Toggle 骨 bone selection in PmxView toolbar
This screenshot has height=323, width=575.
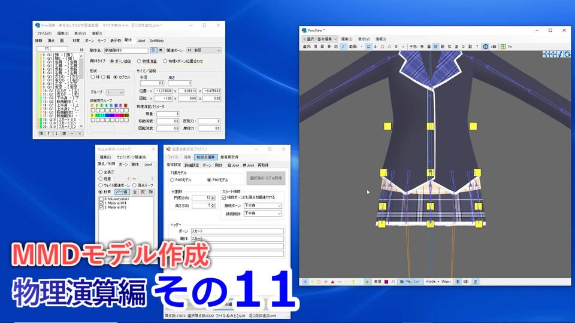click(329, 47)
